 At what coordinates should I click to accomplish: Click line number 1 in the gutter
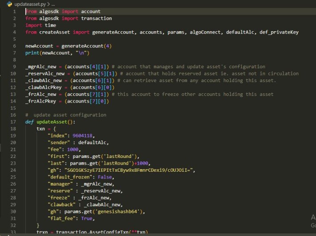[x=15, y=12]
